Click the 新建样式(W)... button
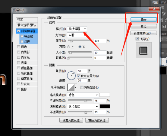The width and height of the screenshot is (167, 136). tap(144, 33)
